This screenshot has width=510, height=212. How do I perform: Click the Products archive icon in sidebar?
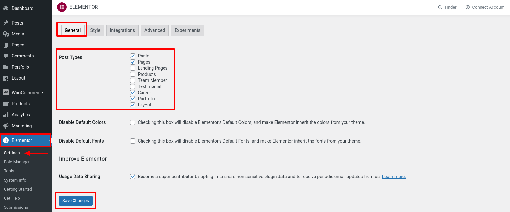point(6,104)
